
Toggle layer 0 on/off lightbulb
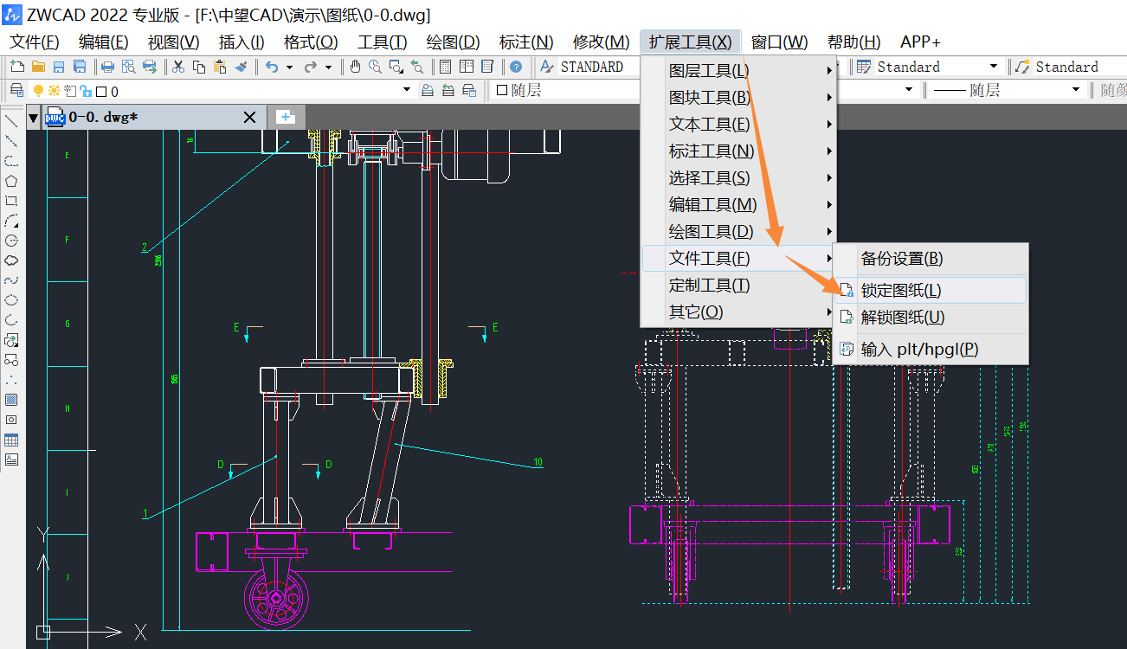coord(38,90)
